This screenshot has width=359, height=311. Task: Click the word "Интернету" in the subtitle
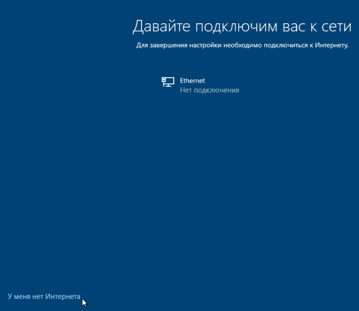point(331,45)
